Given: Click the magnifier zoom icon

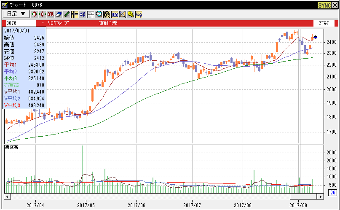Looking at the screenshot, I should tap(99, 14).
